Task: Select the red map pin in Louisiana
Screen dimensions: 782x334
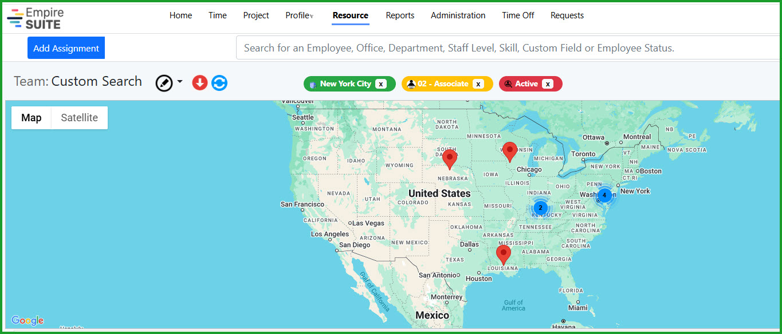Action: tap(503, 255)
